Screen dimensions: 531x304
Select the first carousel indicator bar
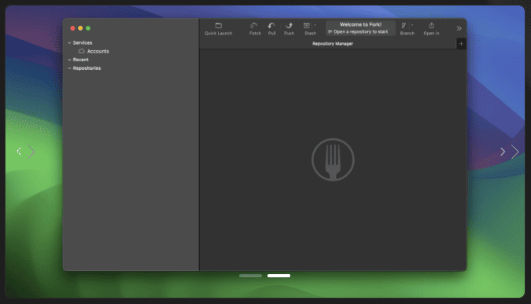(251, 276)
